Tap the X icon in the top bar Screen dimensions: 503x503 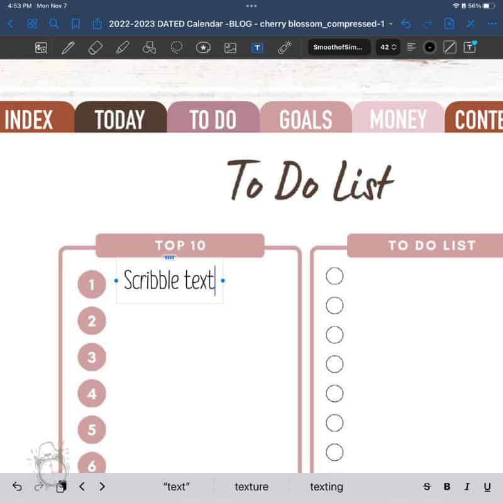point(470,24)
